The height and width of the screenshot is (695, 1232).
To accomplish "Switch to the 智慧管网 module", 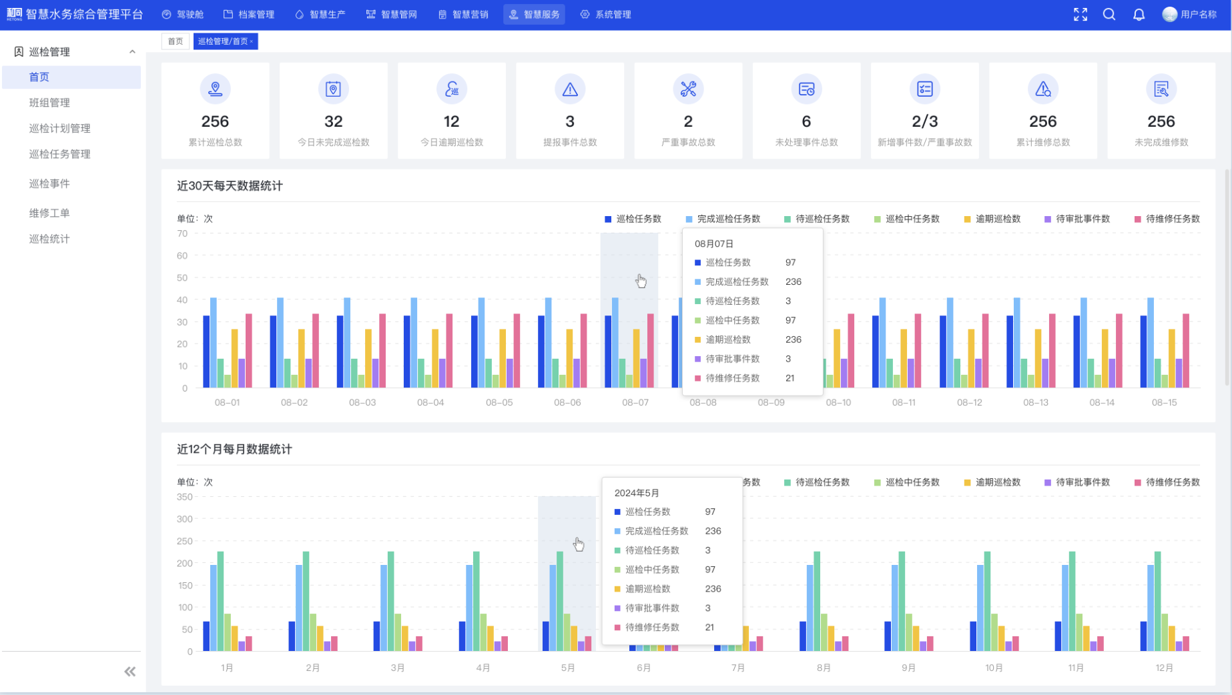I will 391,14.
